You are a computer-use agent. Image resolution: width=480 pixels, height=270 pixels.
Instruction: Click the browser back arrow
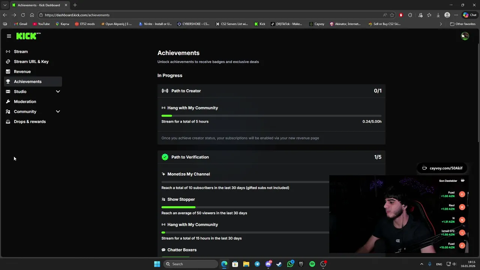5,15
